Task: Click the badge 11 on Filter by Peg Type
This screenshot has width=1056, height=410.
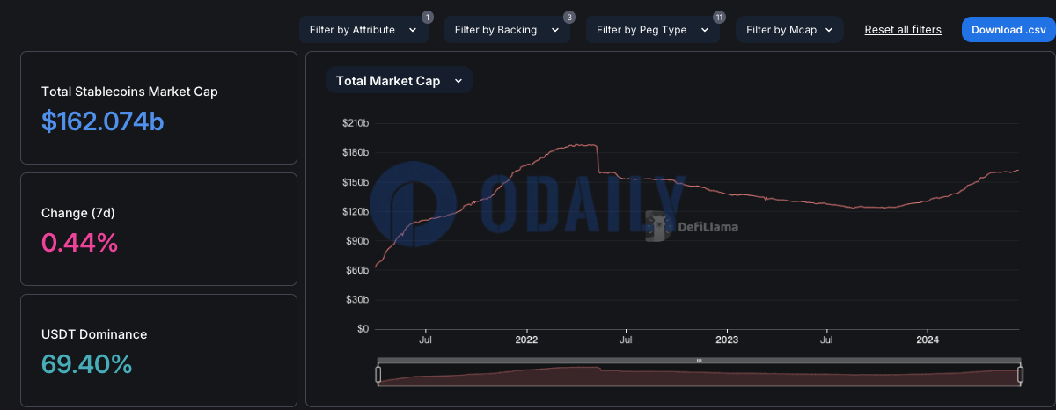Action: point(719,17)
